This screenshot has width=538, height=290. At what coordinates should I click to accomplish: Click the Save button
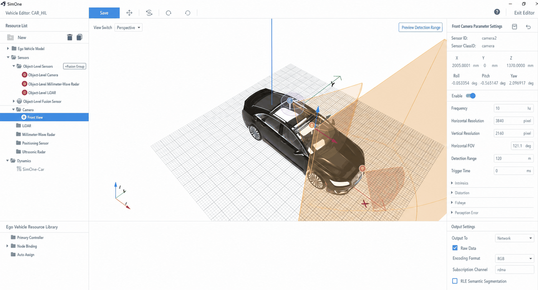(x=104, y=13)
